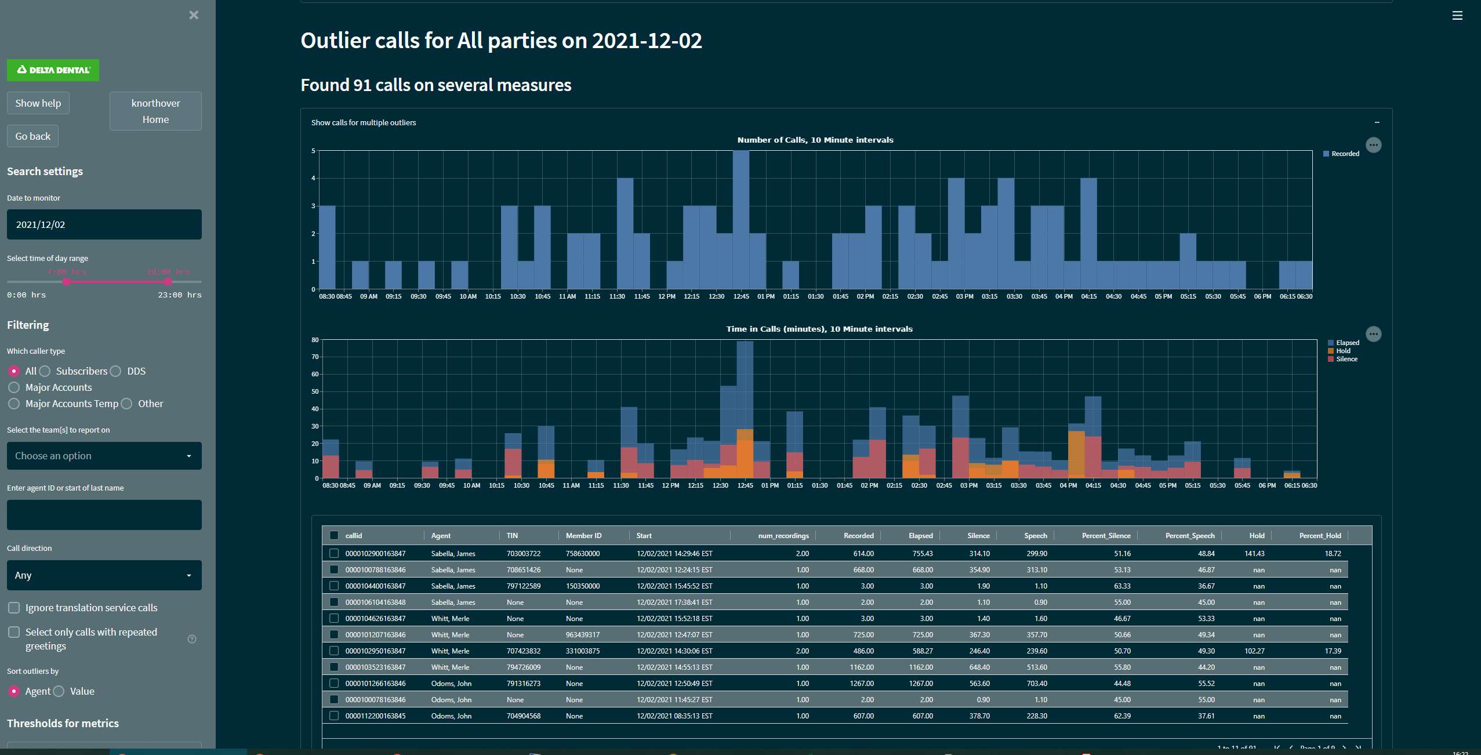This screenshot has width=1481, height=755.
Task: Click the Delta Dental logo
Action: [x=52, y=70]
